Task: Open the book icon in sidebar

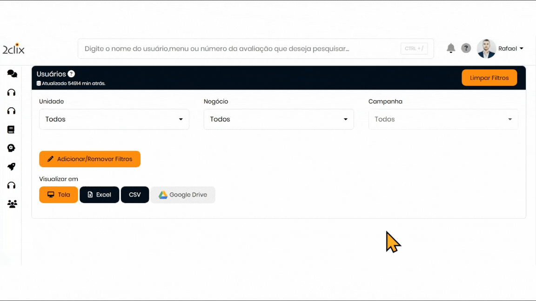Action: pyautogui.click(x=11, y=130)
